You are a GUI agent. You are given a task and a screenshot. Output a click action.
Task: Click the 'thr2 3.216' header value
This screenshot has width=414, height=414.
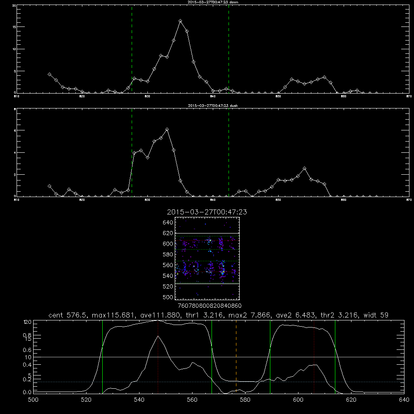click(339, 315)
